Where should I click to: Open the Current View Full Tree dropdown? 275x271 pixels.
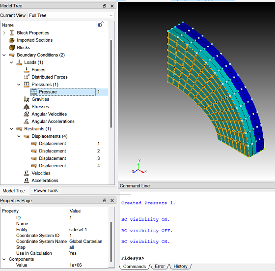coord(71,15)
